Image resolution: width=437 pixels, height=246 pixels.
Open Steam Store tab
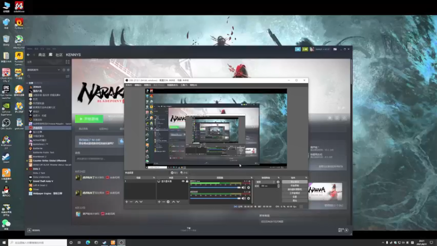coord(42,55)
